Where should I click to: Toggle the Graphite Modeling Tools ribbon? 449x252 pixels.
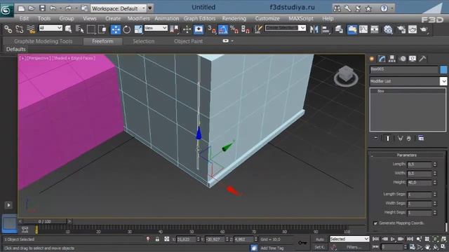click(x=352, y=29)
